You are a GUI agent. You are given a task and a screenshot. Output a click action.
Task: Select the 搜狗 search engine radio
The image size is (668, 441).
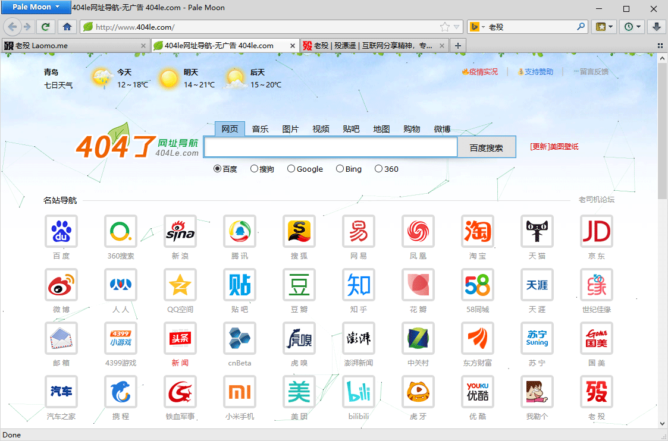[254, 169]
